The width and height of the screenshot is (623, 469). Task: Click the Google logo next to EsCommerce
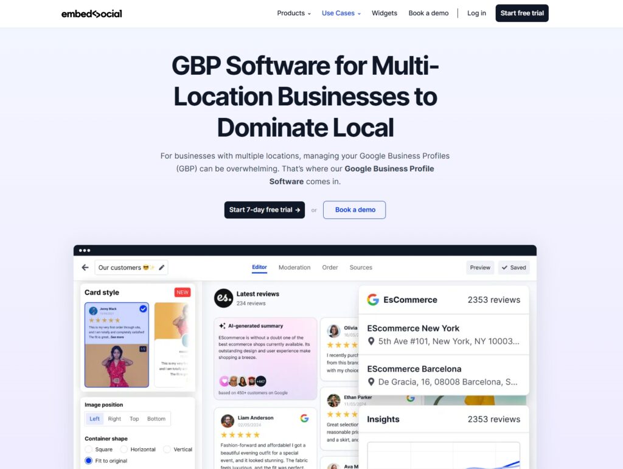(373, 299)
